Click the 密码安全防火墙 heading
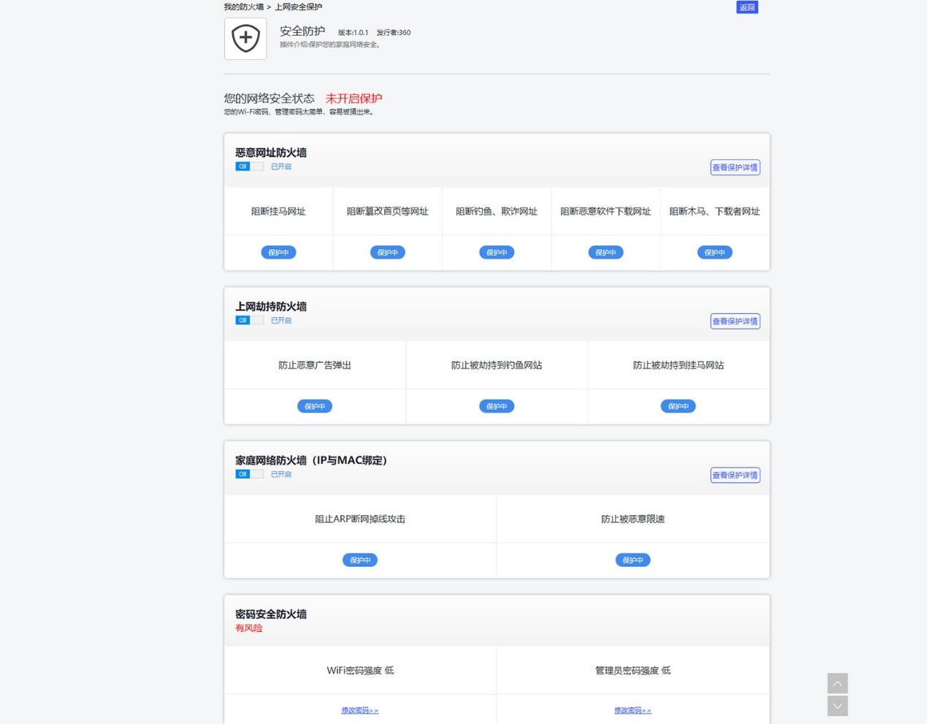Viewport: 927px width, 724px height. pos(271,614)
